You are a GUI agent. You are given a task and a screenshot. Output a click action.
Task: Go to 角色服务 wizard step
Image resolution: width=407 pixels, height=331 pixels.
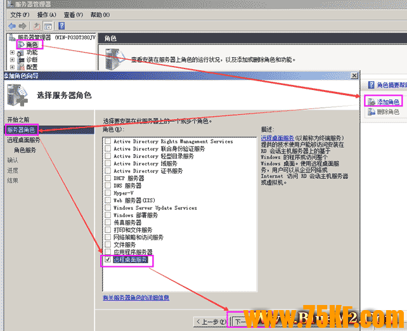pyautogui.click(x=25, y=150)
